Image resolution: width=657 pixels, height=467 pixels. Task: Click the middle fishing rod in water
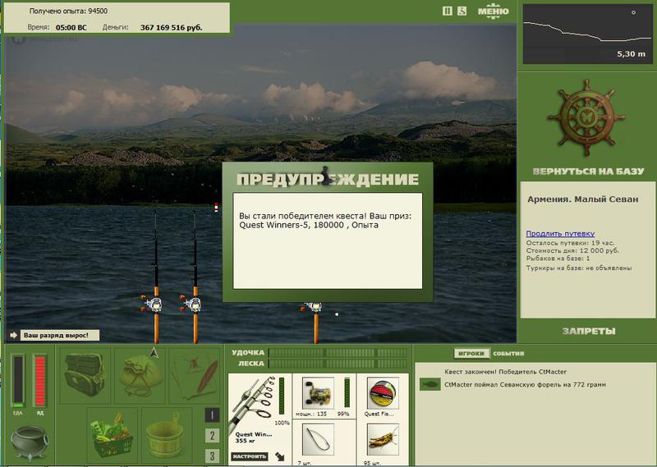pos(195,277)
